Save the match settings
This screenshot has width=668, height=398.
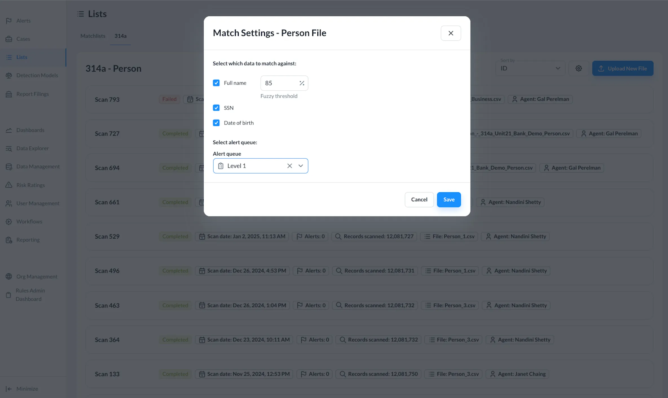(449, 200)
